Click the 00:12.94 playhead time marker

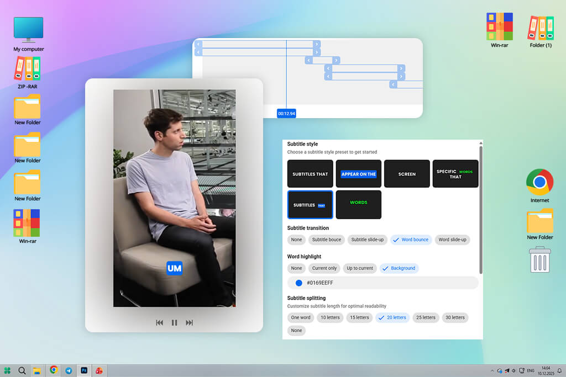coord(287,114)
